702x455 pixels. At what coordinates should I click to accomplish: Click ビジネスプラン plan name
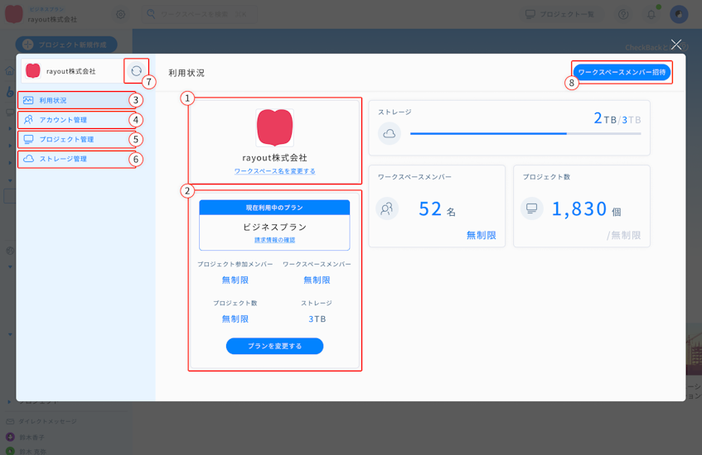click(x=275, y=227)
